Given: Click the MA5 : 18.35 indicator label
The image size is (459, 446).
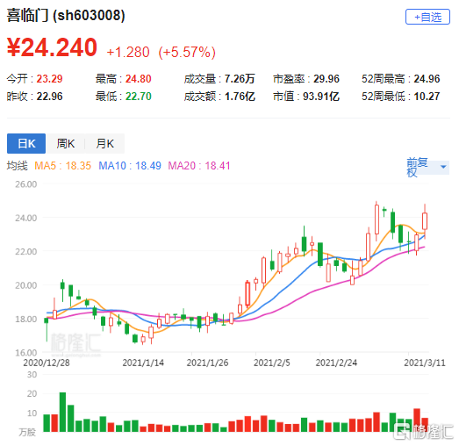Looking at the screenshot, I should pyautogui.click(x=62, y=166).
